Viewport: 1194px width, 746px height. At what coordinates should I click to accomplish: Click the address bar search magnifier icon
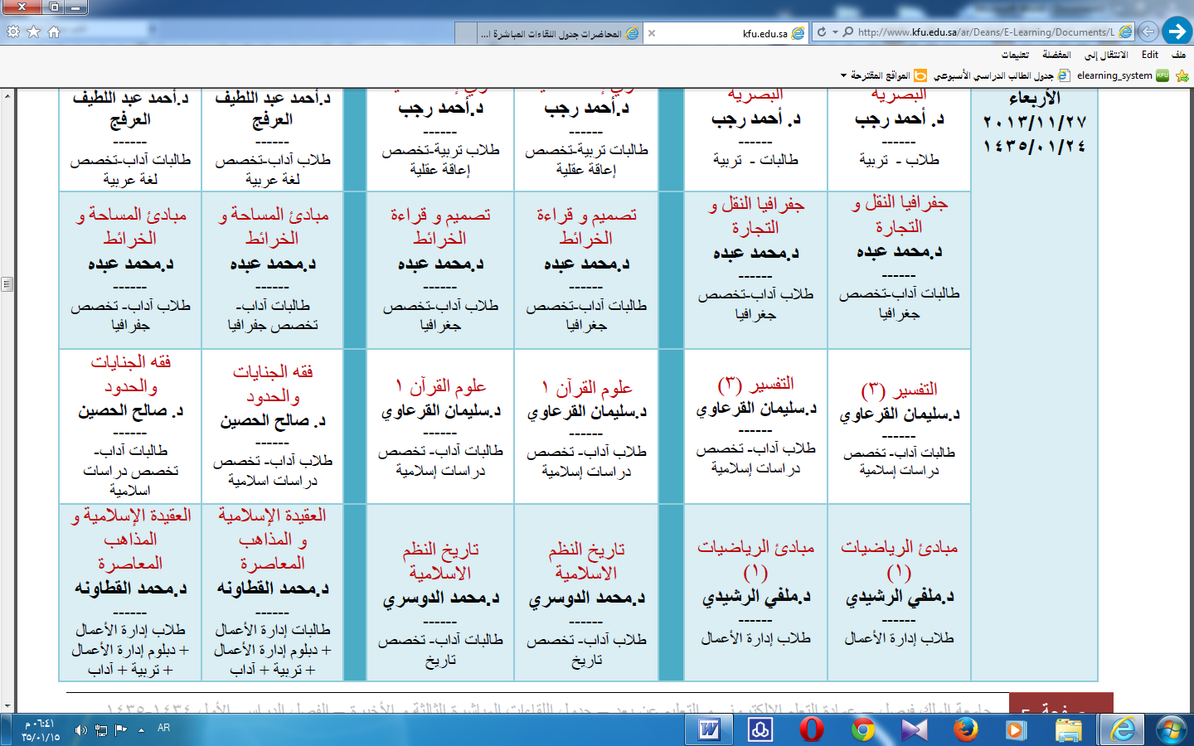click(847, 32)
